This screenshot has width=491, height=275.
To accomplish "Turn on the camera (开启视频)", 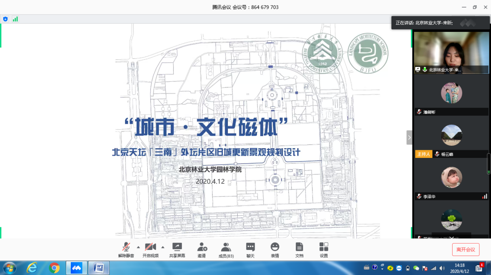I will pos(150,249).
